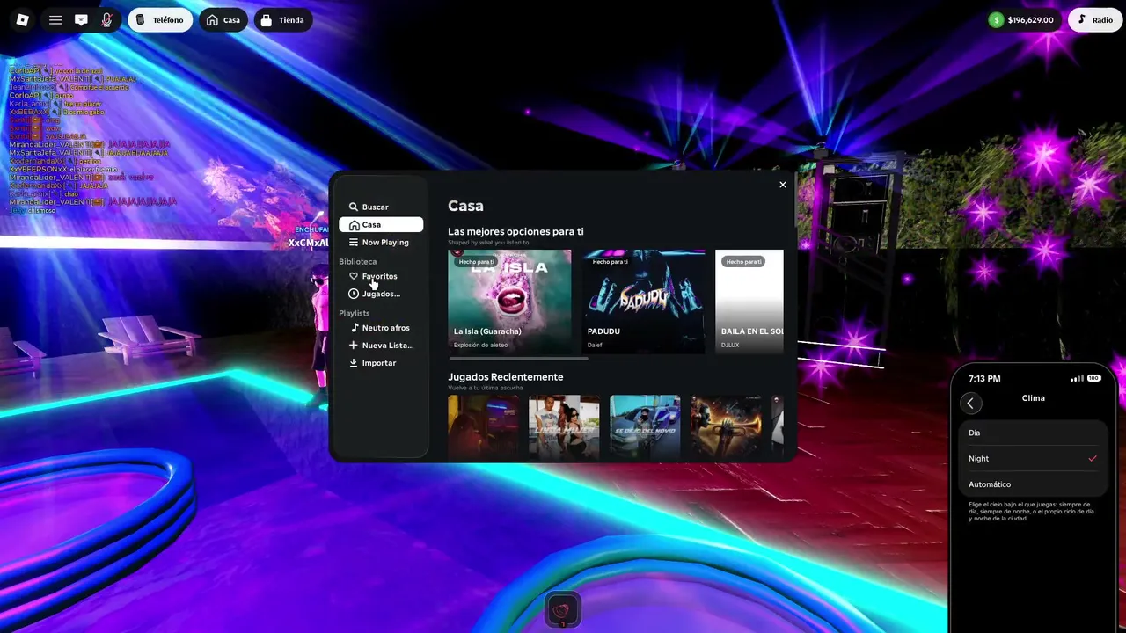Click the Hecho para ti badge on La Isla
1126x633 pixels.
click(x=477, y=262)
